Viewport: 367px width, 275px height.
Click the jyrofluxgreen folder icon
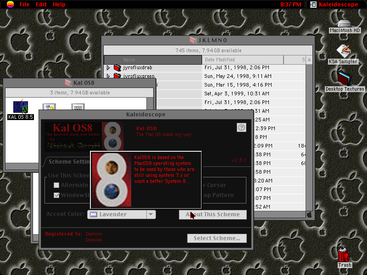pyautogui.click(x=117, y=76)
